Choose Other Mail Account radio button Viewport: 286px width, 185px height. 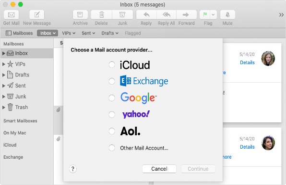click(x=112, y=148)
